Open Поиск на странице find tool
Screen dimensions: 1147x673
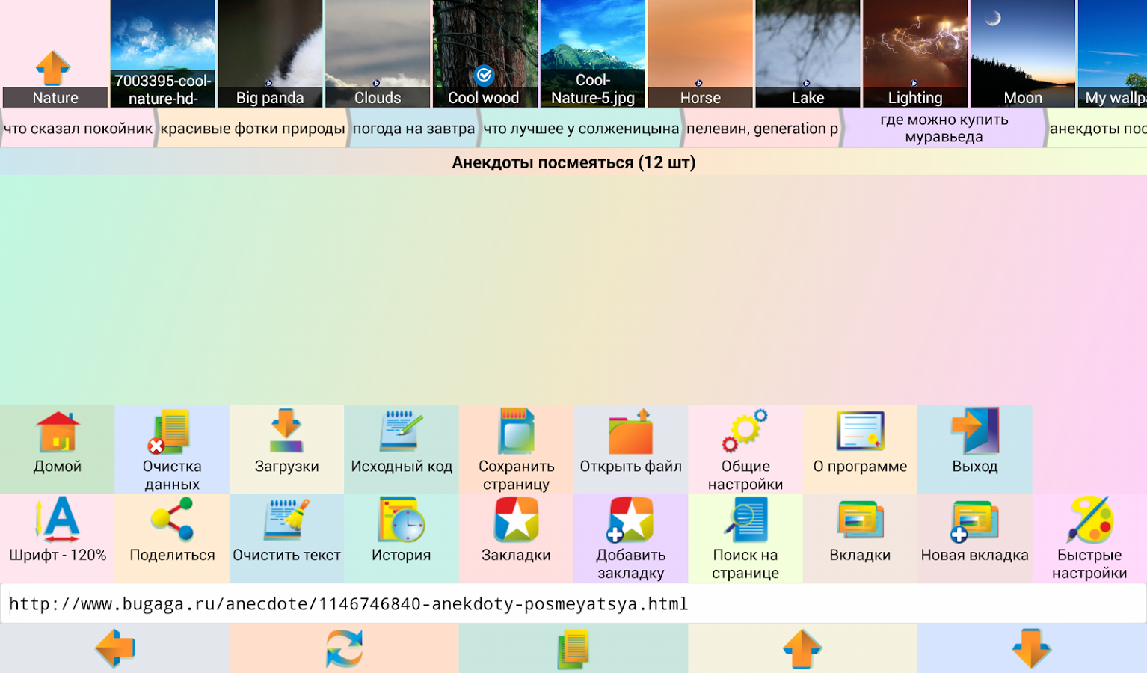(745, 538)
